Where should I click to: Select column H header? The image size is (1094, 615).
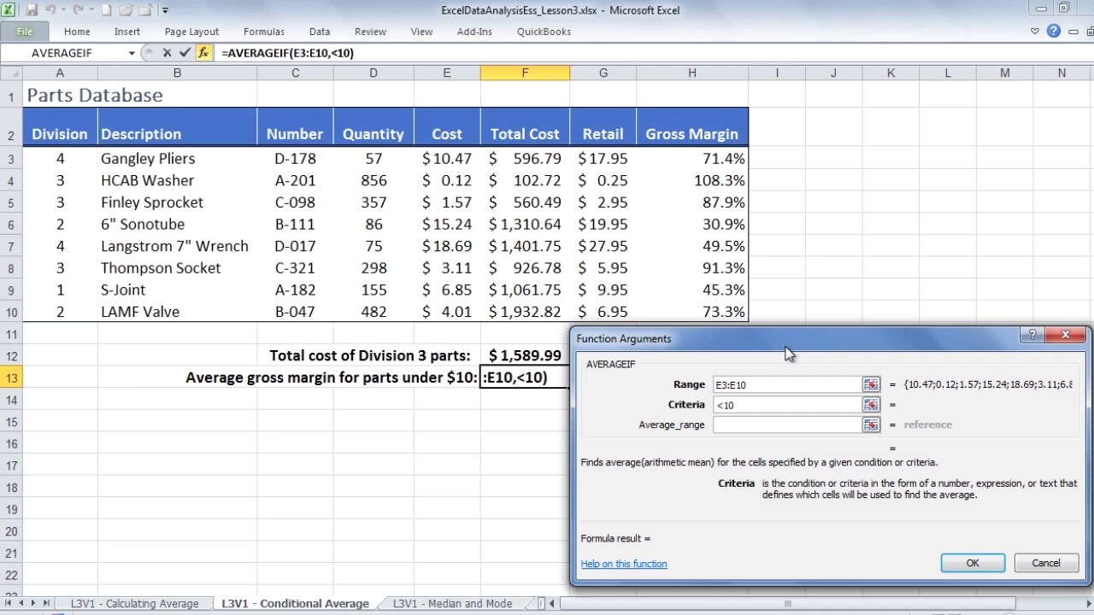pos(691,73)
